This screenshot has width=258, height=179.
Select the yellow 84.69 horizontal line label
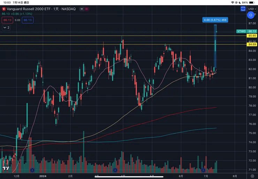252,44
